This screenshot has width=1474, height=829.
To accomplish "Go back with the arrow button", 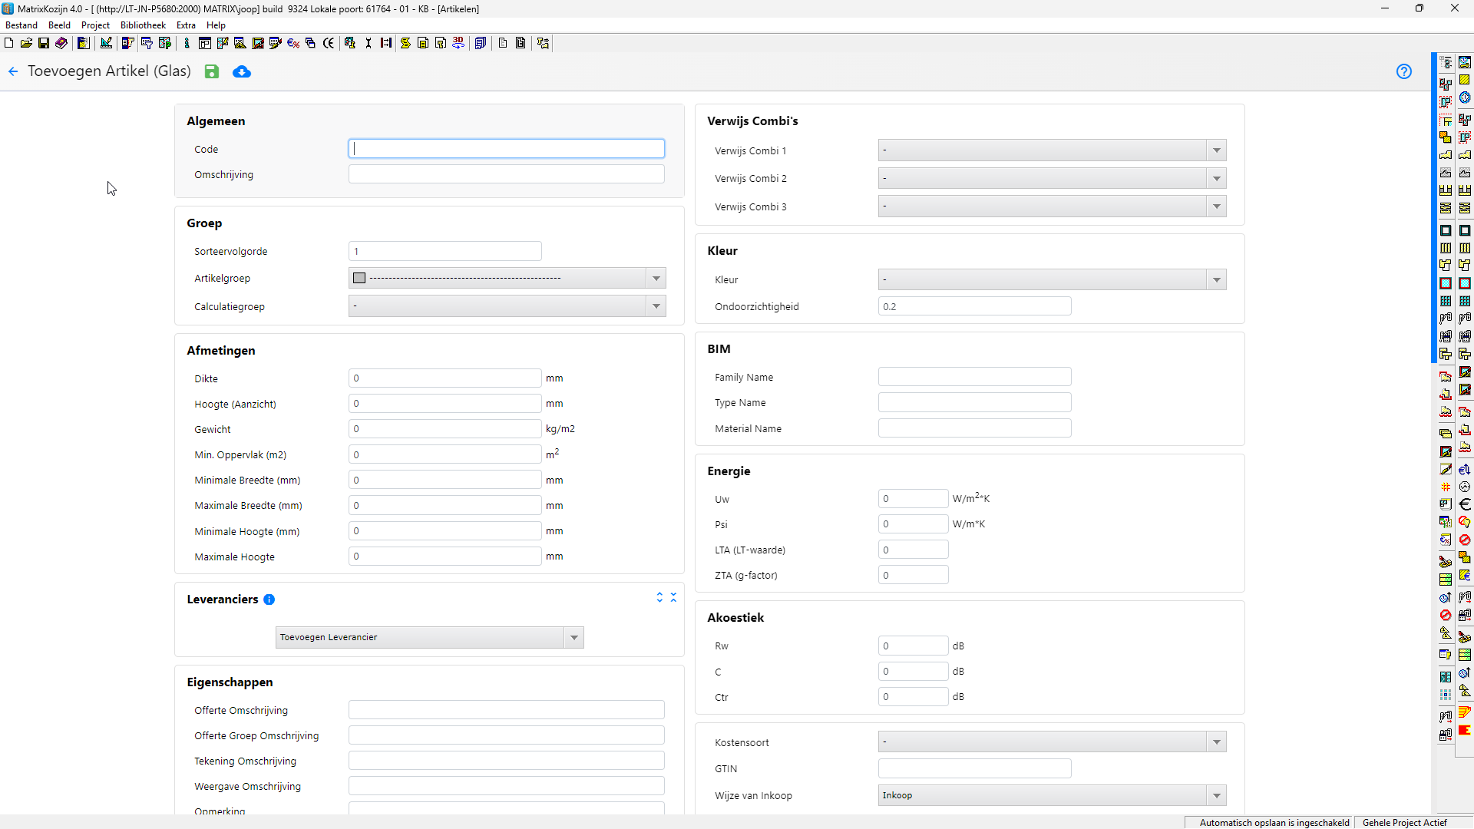I will pos(13,71).
